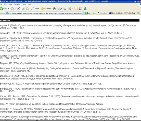Click the Bronstein, L.R. (2003) reference
This screenshot has height=121, width=141.
pos(51,84)
